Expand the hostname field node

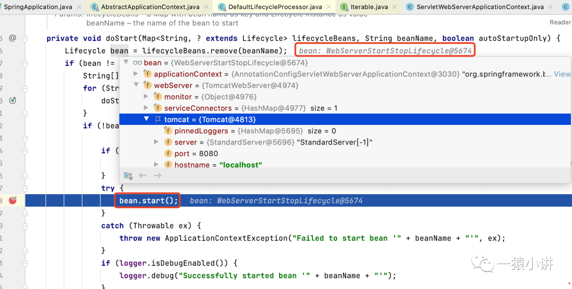click(x=156, y=165)
